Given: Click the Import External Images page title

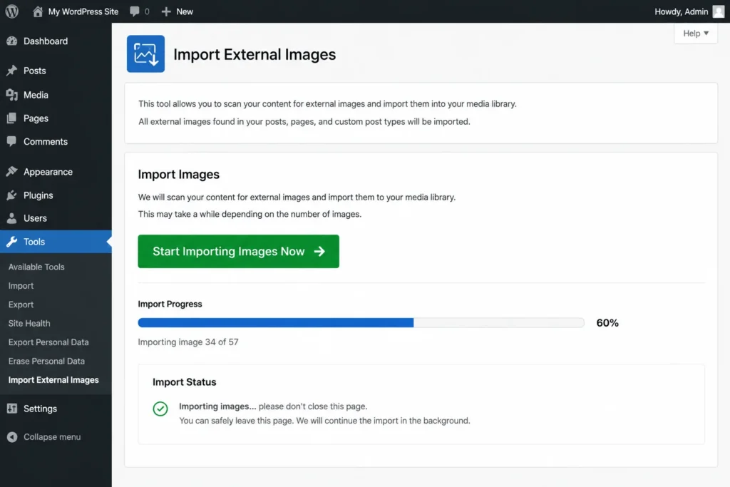Looking at the screenshot, I should pos(255,54).
